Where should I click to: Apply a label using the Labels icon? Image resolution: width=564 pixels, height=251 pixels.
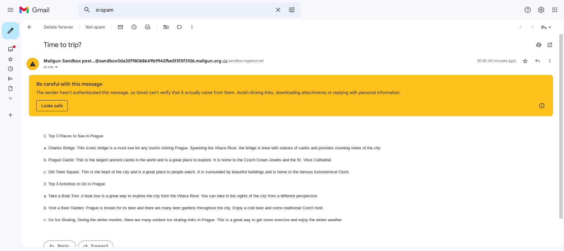pos(180,27)
